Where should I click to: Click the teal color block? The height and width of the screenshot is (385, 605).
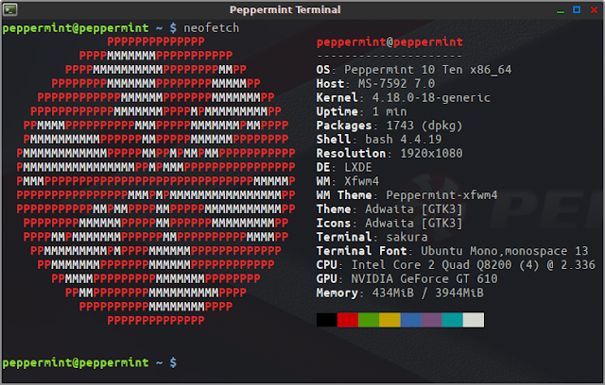(452, 320)
